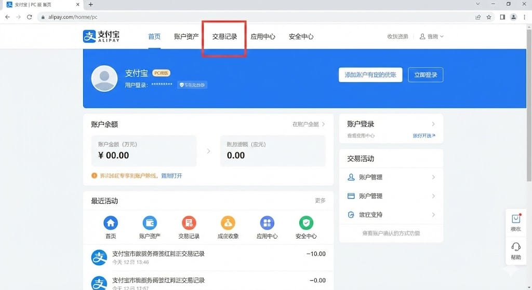The width and height of the screenshot is (532, 290).
Task: Click the alipay.com/home/pc address bar
Action: pos(255,17)
